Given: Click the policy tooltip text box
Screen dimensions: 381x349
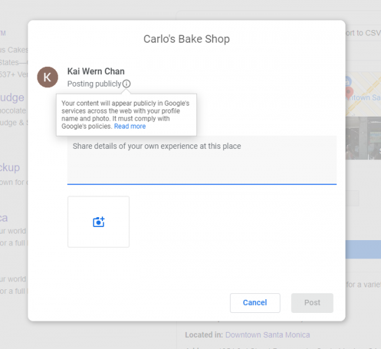Looking at the screenshot, I should [126, 115].
